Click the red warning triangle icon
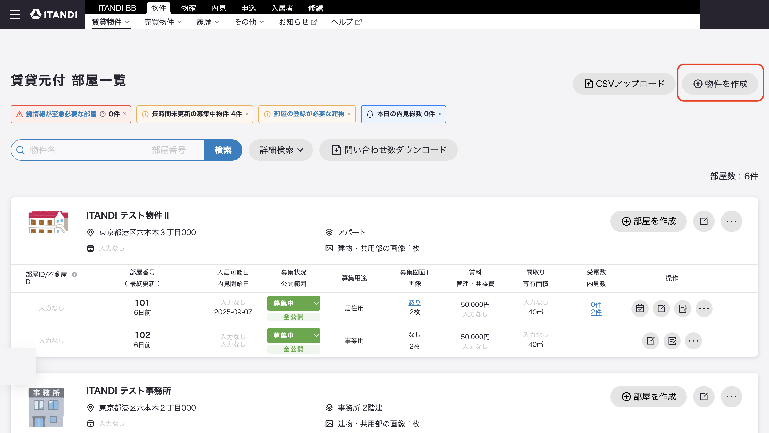This screenshot has width=769, height=433. (x=19, y=114)
